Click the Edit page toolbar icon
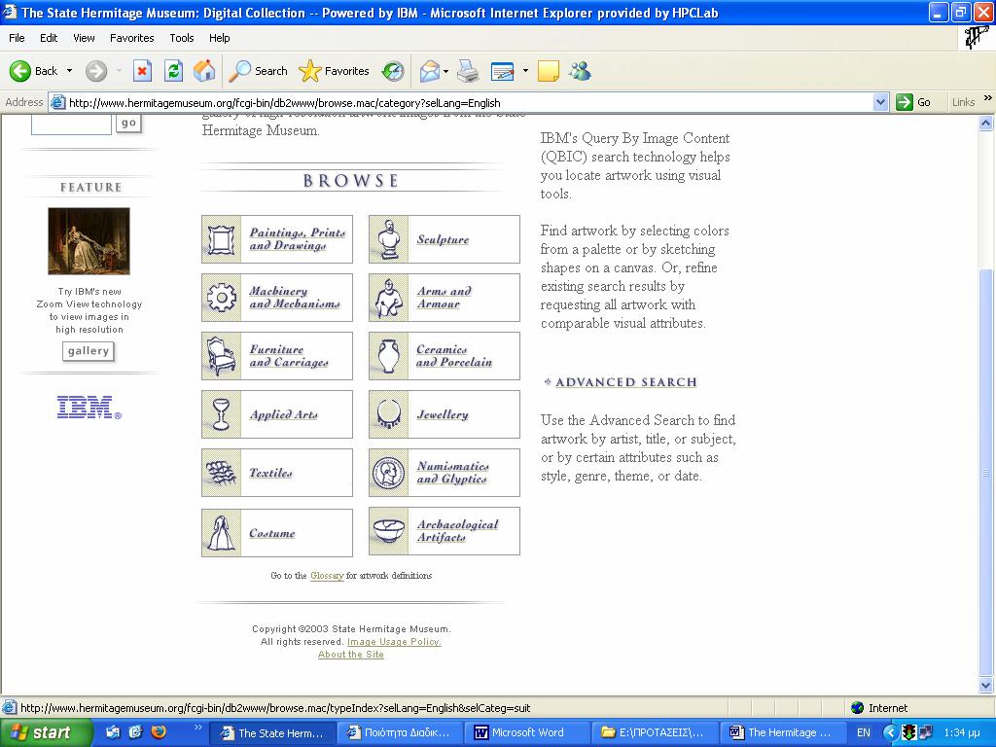The image size is (996, 747). (503, 71)
